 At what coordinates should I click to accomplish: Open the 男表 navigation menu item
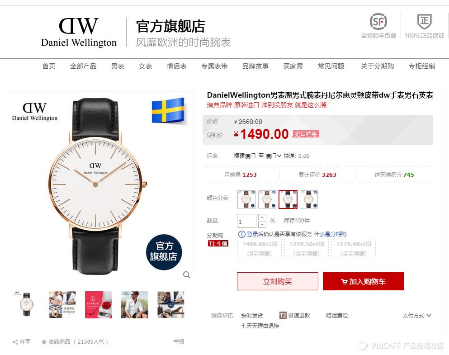tap(118, 66)
